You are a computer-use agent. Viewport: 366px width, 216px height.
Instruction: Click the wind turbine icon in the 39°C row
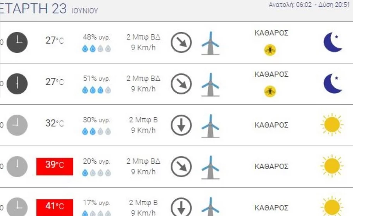tap(210, 167)
